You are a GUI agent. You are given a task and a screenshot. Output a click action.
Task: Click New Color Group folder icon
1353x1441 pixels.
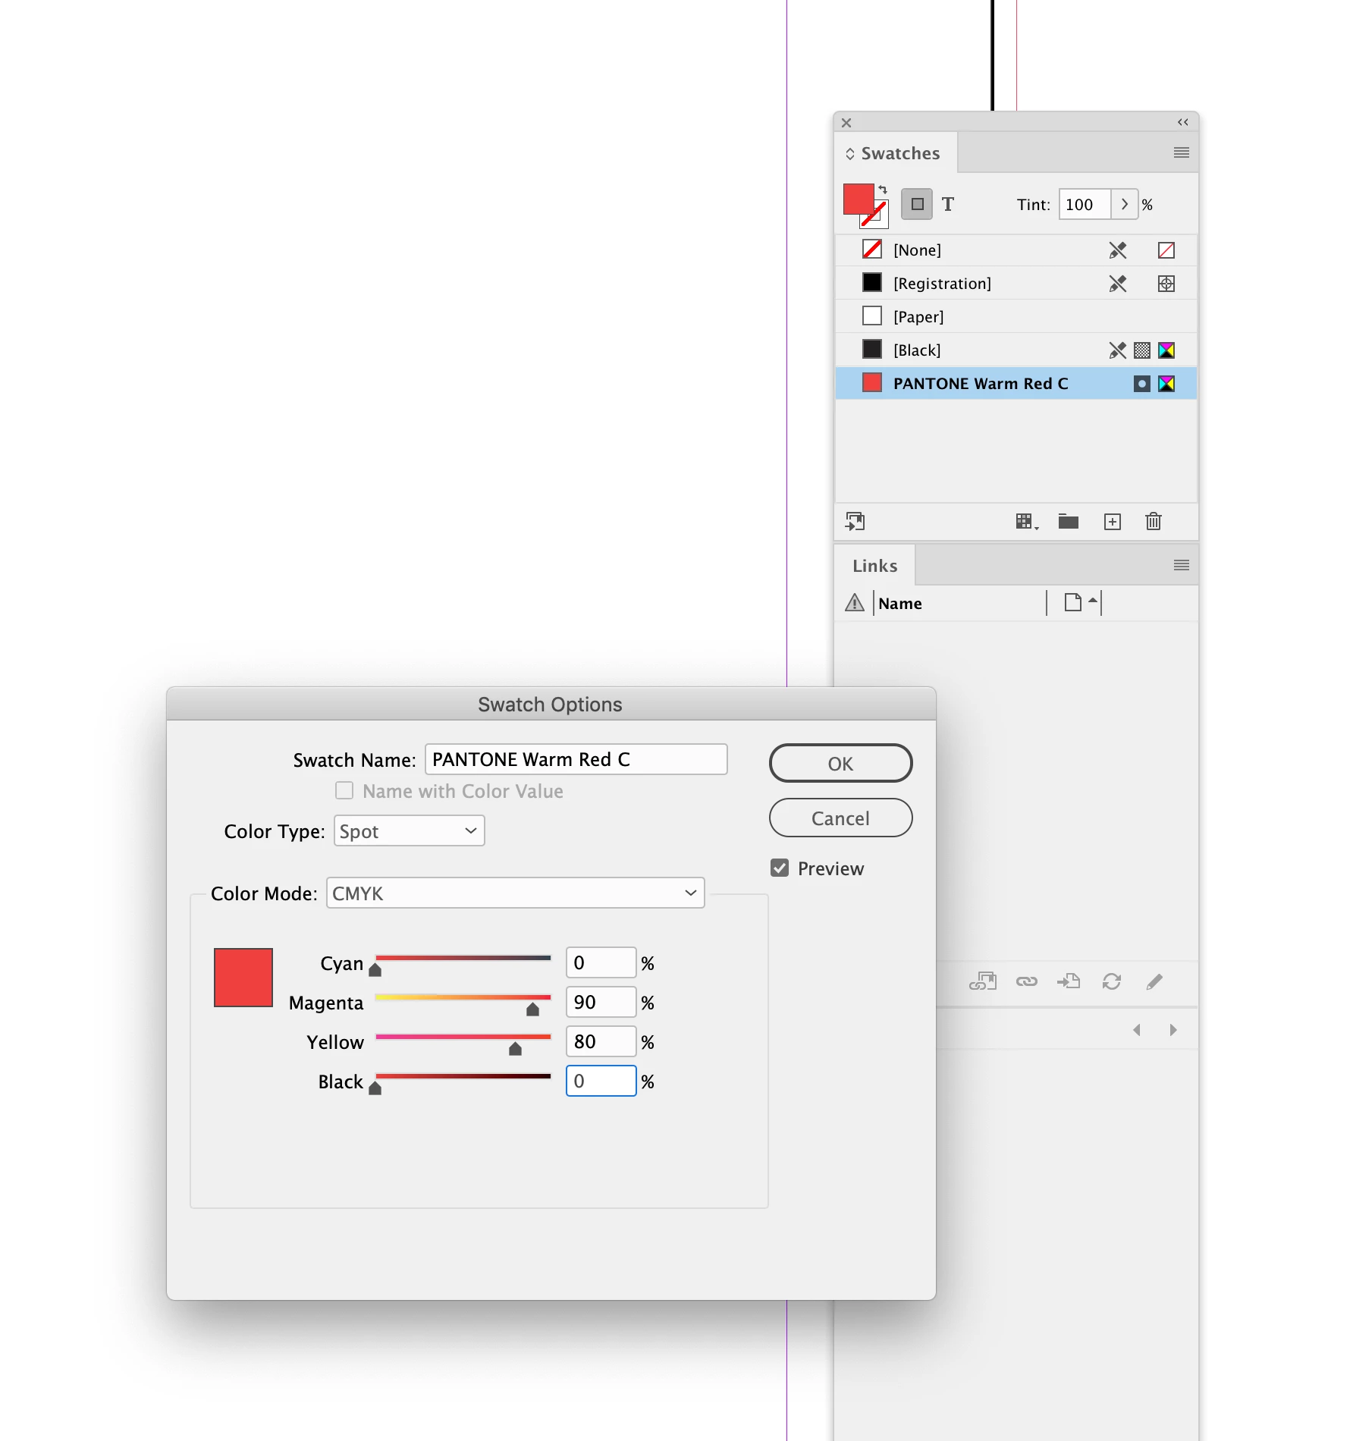(x=1069, y=521)
